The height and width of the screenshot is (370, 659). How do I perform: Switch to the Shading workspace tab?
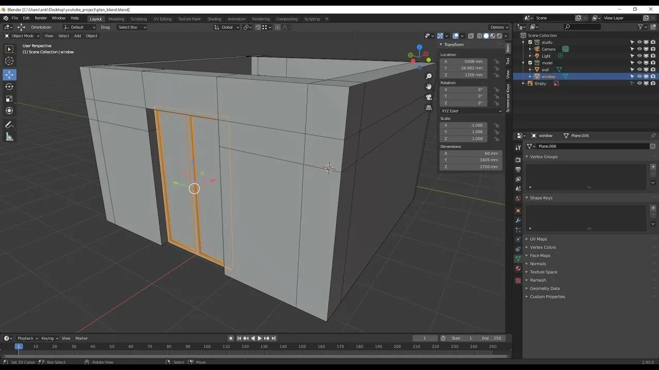tap(214, 19)
